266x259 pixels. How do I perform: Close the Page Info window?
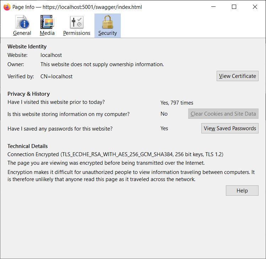point(255,7)
